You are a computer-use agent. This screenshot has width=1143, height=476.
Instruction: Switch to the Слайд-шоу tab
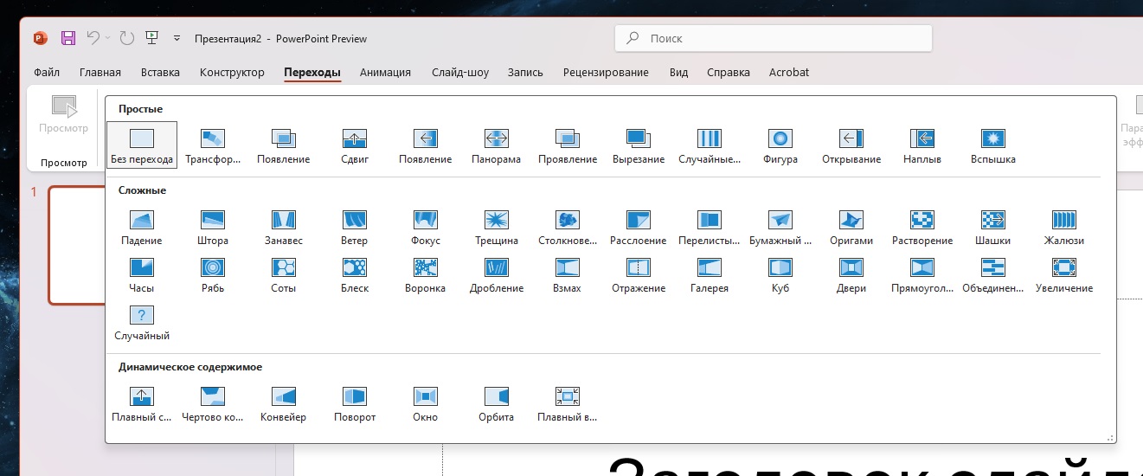(x=460, y=73)
